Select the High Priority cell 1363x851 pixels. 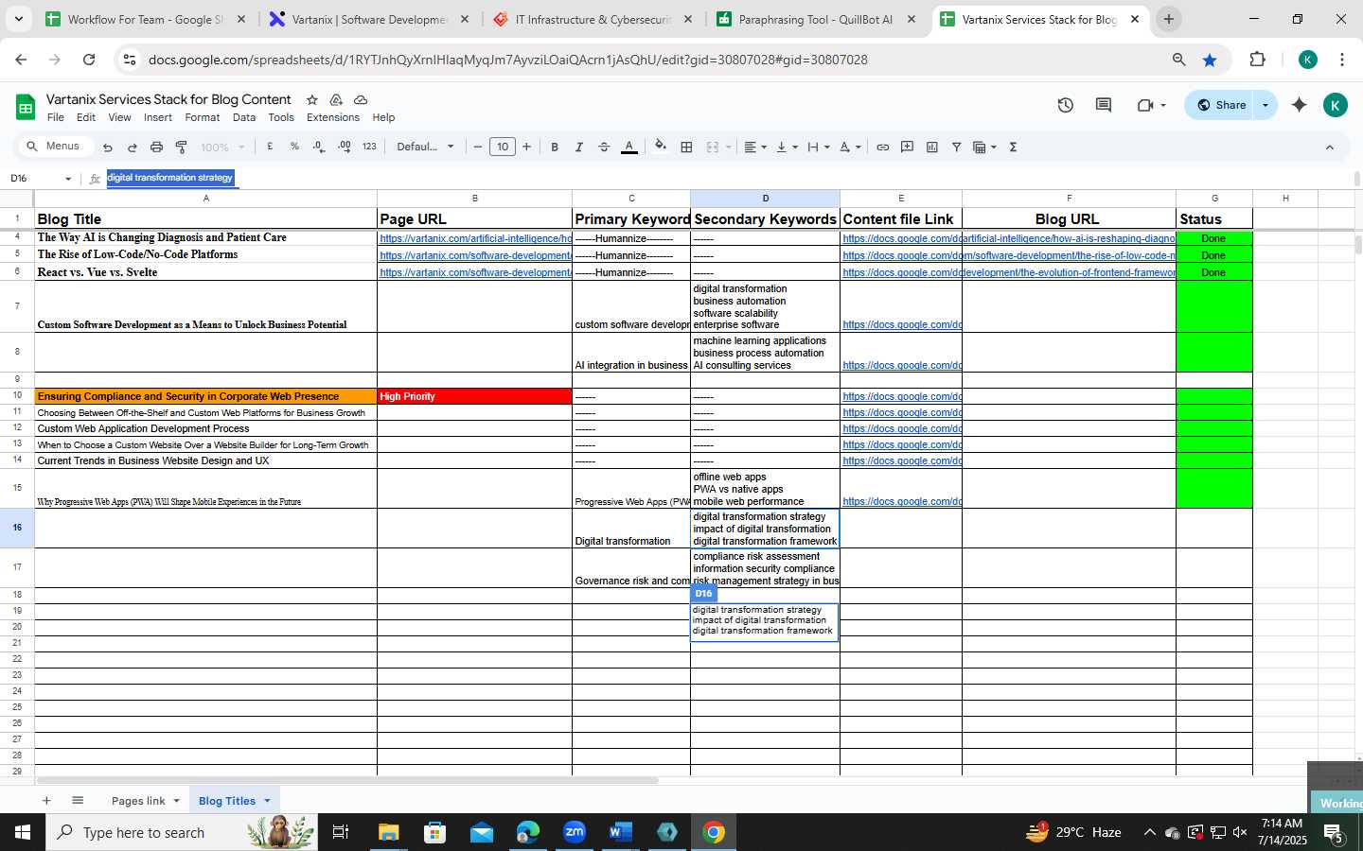(474, 396)
